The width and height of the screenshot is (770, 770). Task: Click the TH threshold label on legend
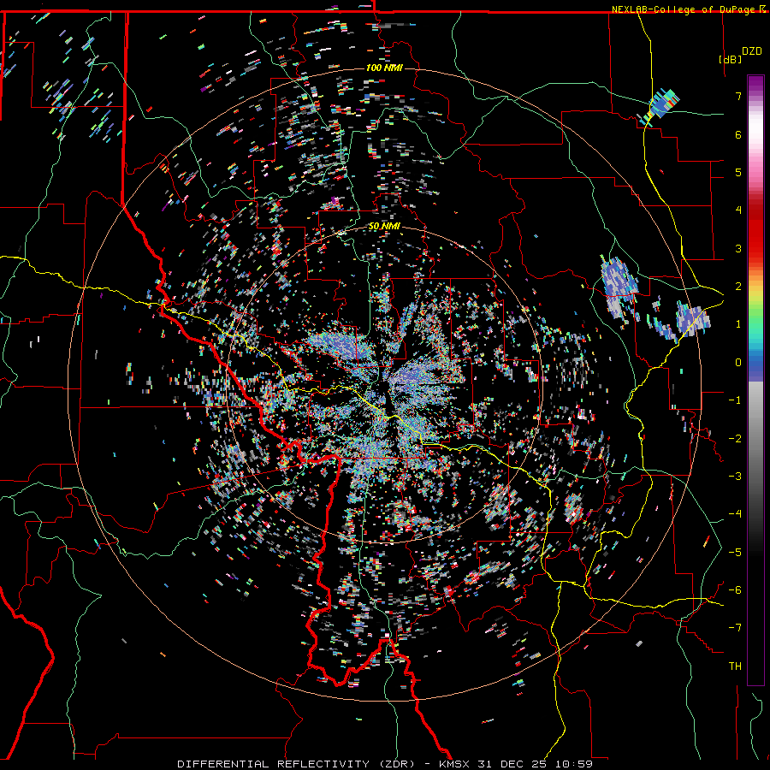click(x=735, y=666)
